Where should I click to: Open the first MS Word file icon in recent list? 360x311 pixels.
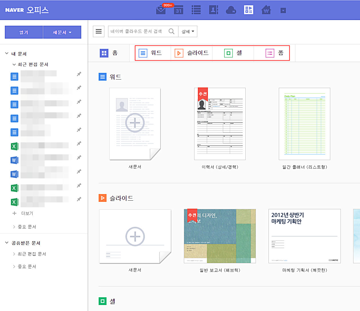tap(14, 160)
